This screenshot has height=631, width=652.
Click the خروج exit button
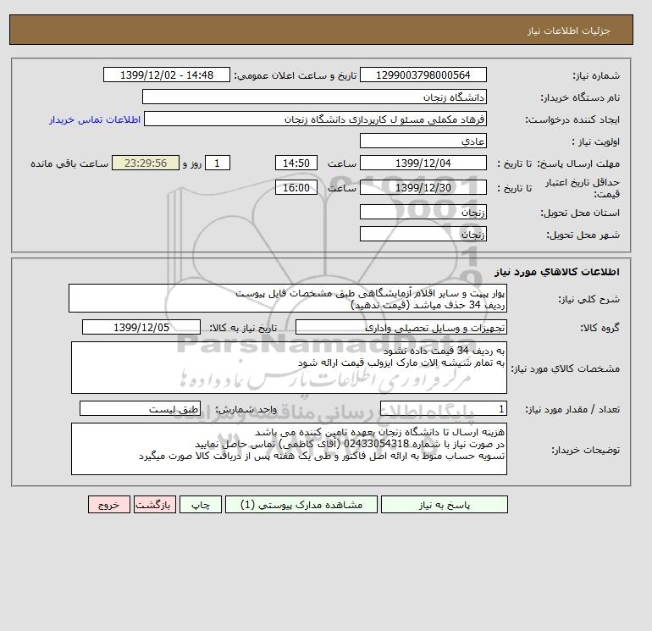pos(109,505)
